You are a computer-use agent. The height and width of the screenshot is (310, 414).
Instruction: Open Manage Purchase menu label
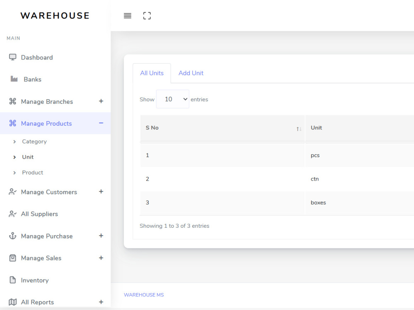[x=47, y=236]
